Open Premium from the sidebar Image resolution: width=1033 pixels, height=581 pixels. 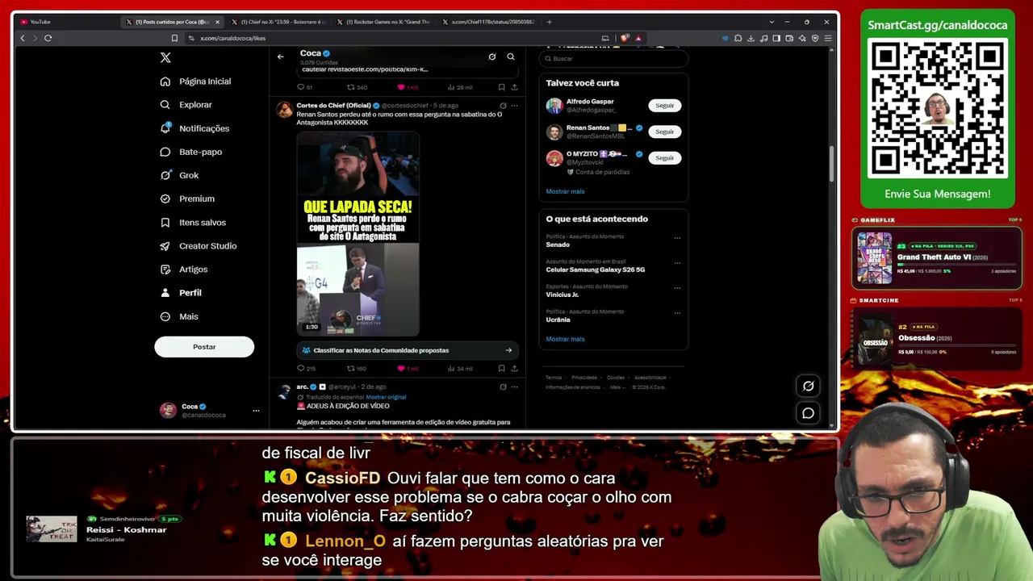[x=187, y=199]
